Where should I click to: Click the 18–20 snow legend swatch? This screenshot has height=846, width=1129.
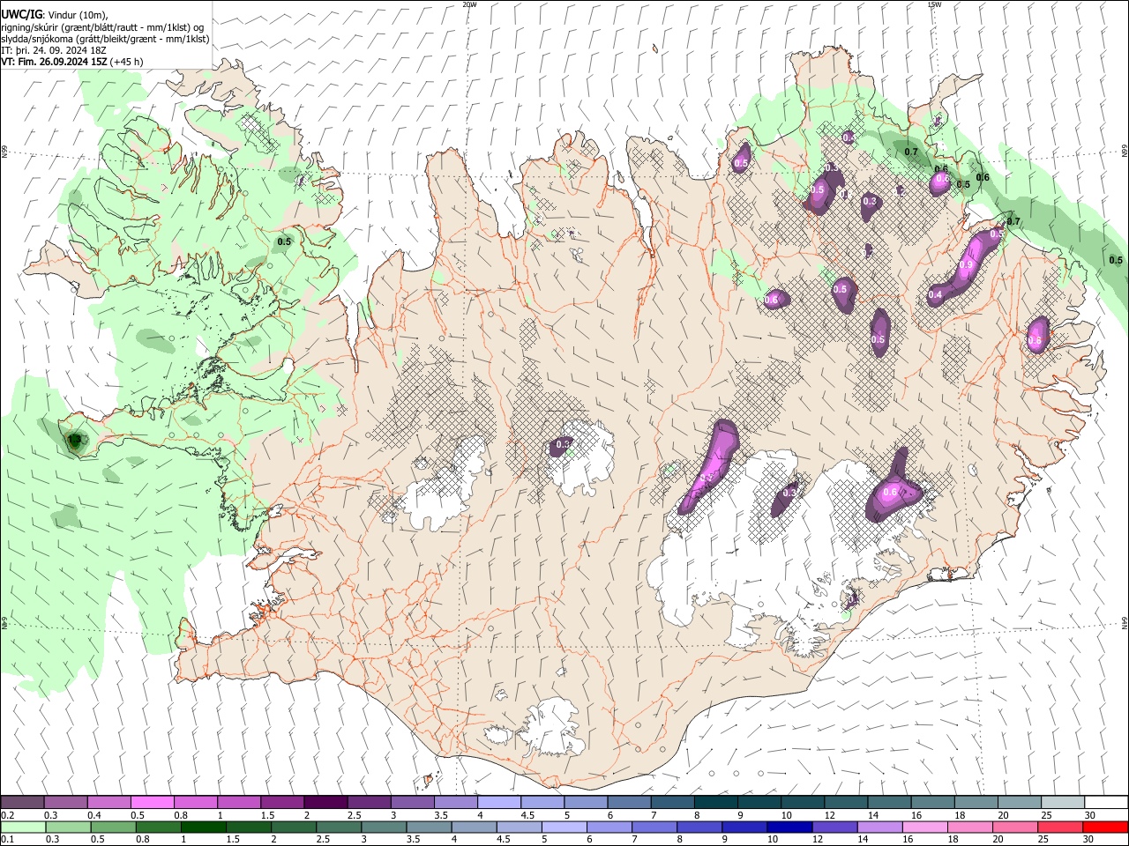point(976,802)
